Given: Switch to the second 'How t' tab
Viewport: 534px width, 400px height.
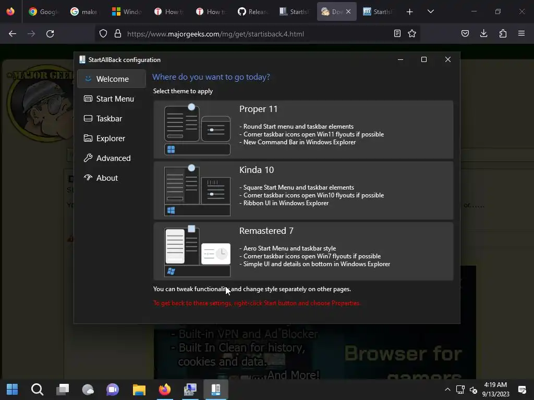Looking at the screenshot, I should click(211, 12).
